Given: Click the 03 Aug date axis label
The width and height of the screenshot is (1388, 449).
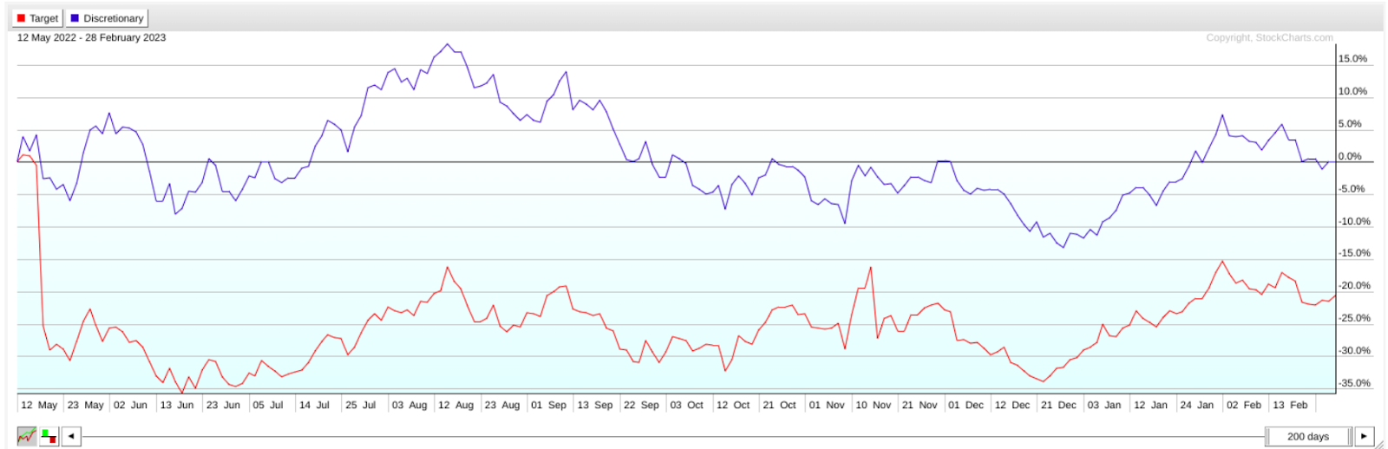Looking at the screenshot, I should tap(409, 405).
